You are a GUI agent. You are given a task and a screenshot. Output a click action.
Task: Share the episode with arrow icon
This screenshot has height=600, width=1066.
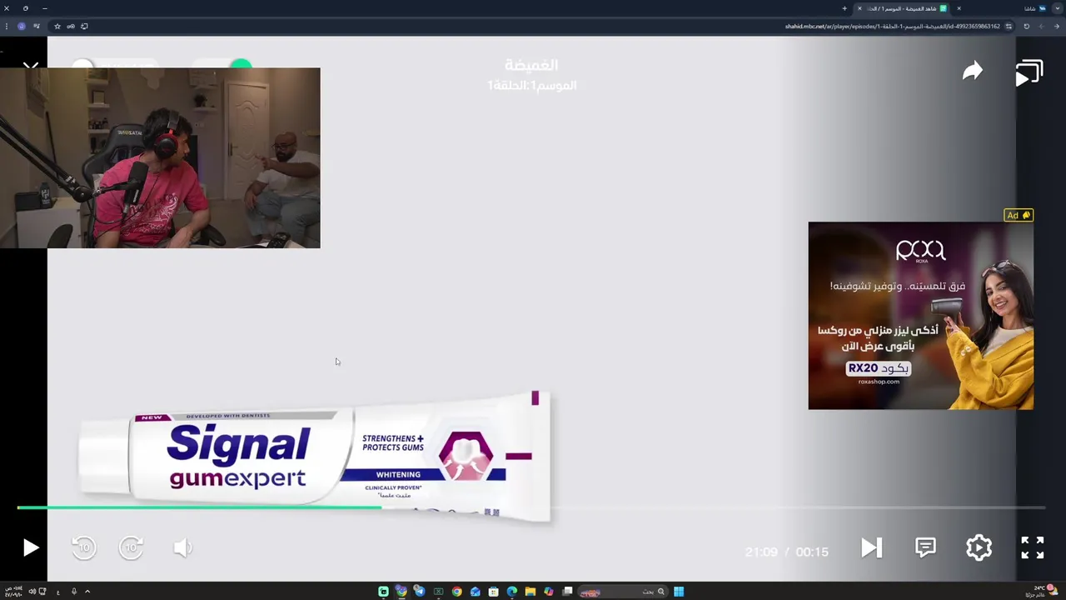[x=972, y=72]
